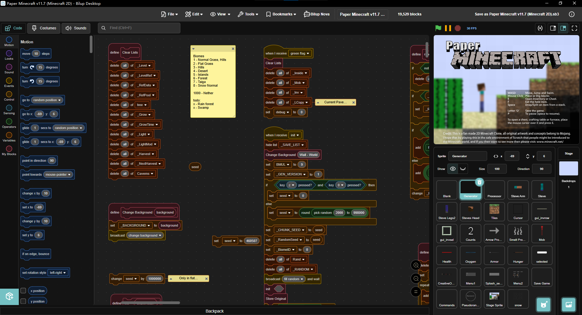
Task: Open the File menu
Action: click(169, 14)
